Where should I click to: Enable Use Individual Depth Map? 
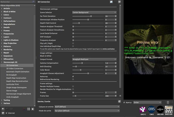73,46
